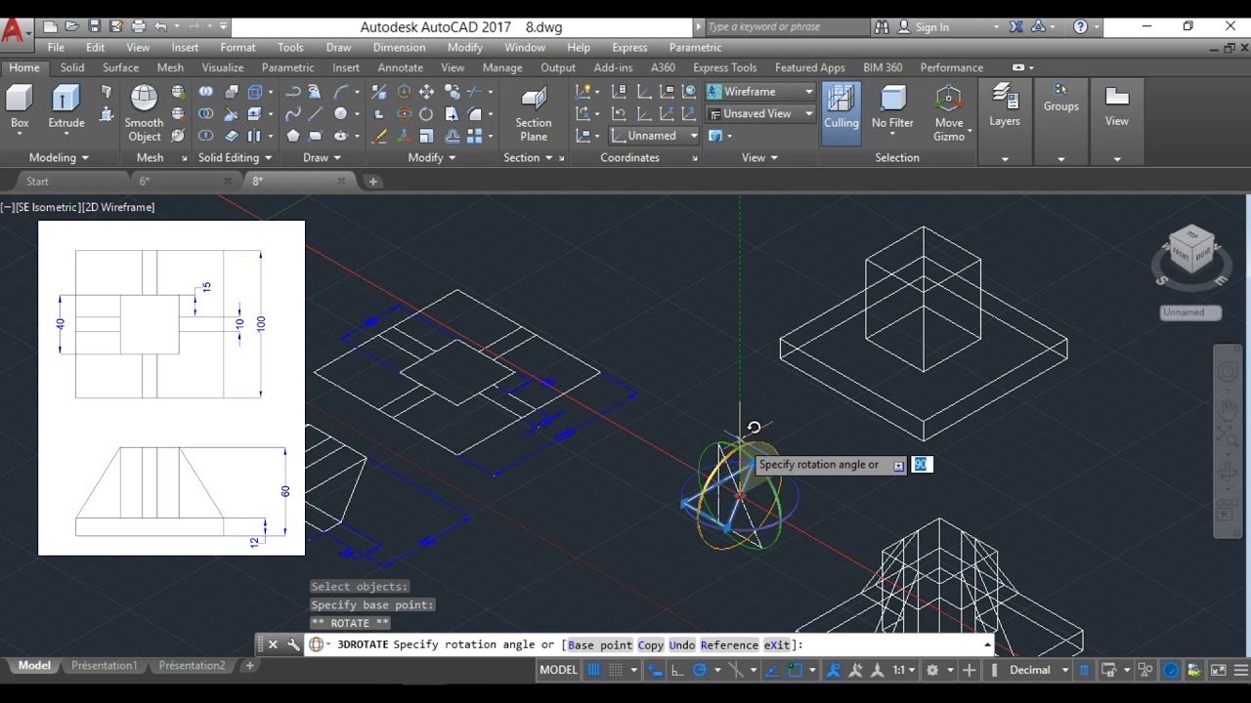Click the View panel icon in ribbon

click(x=1116, y=106)
